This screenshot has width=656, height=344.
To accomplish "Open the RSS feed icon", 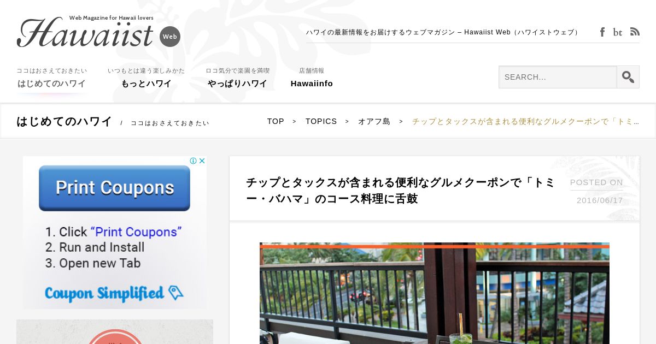I will point(635,32).
